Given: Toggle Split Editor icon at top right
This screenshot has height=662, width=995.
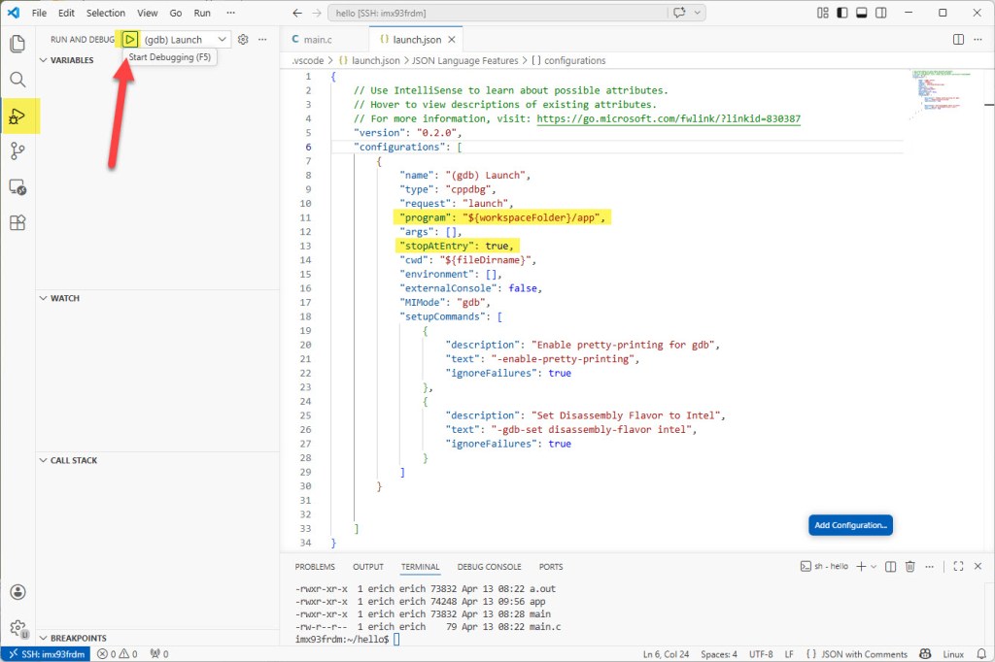Looking at the screenshot, I should pyautogui.click(x=958, y=39).
